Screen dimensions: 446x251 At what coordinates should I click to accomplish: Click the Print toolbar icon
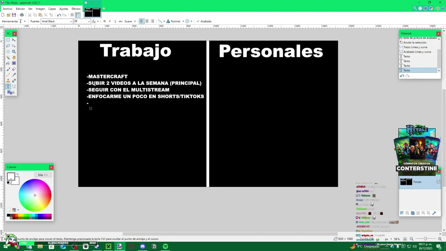pos(22,15)
